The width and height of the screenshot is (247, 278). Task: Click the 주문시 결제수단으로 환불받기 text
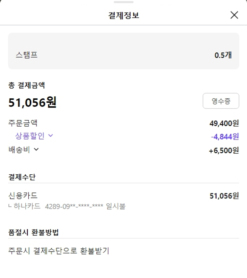59,251
